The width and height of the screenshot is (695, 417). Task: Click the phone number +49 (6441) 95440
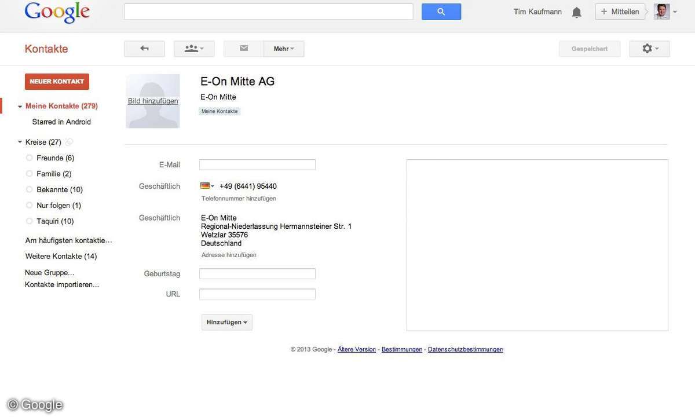point(248,186)
